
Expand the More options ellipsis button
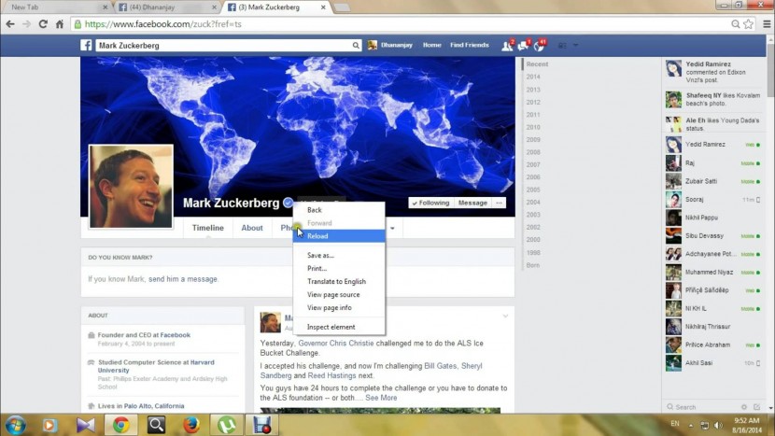tap(500, 203)
